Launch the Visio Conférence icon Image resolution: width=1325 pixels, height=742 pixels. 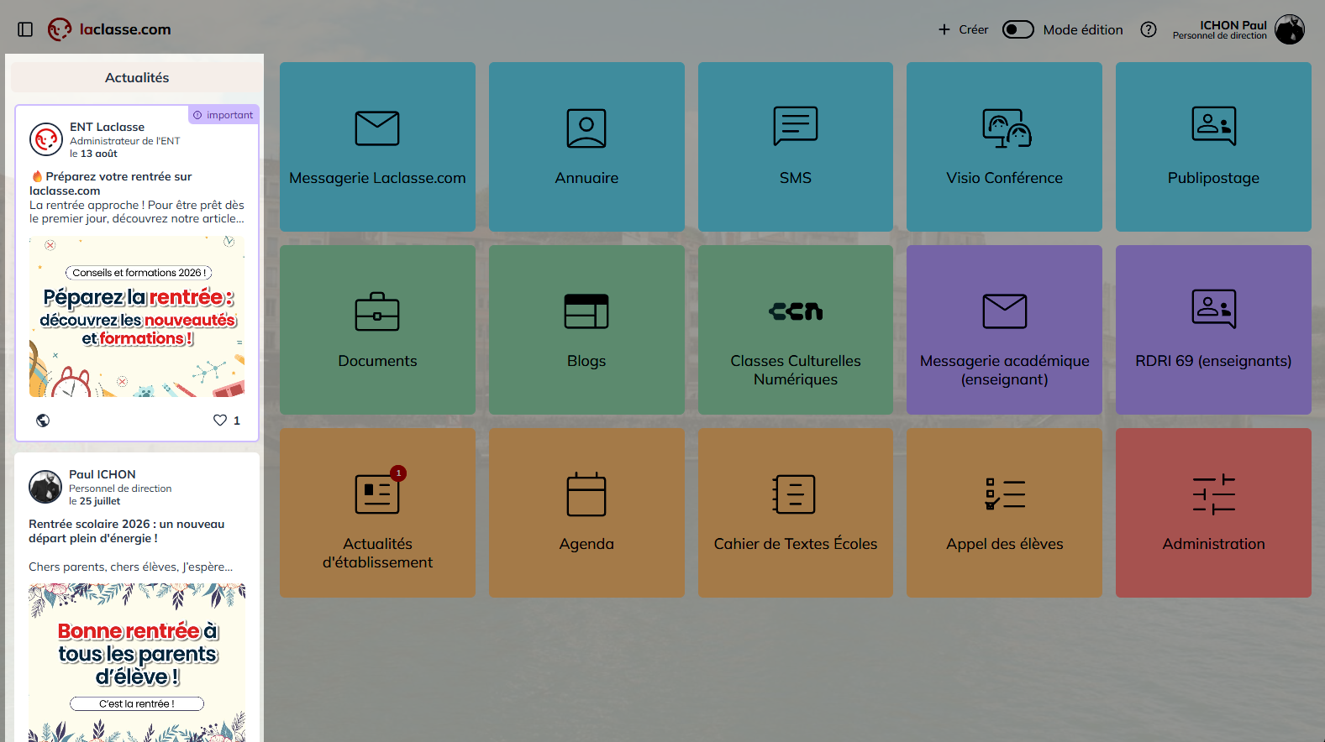(x=1005, y=128)
